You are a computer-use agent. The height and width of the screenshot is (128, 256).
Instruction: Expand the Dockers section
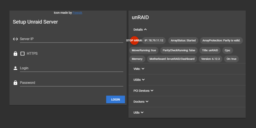tap(141, 102)
